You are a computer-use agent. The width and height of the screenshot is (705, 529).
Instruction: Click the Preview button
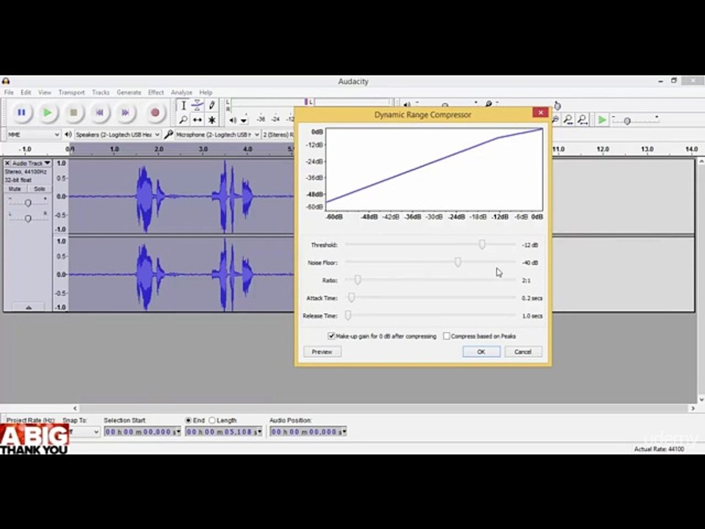322,352
